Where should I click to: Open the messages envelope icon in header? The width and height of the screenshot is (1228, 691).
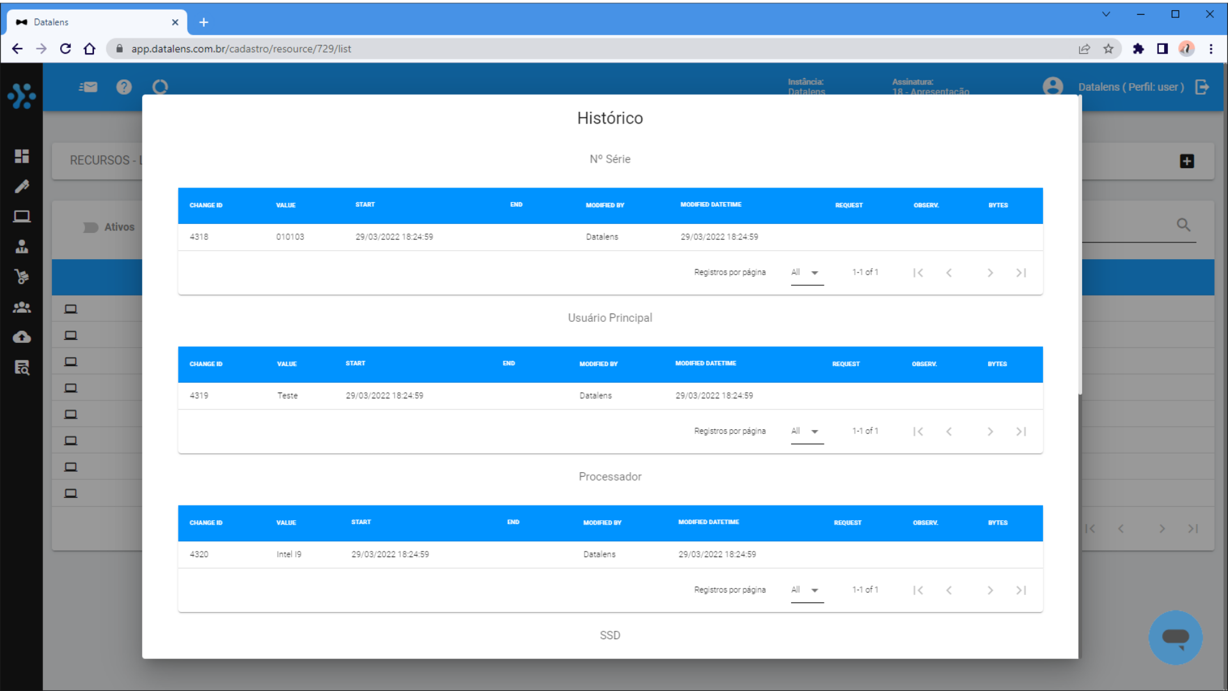coord(88,87)
